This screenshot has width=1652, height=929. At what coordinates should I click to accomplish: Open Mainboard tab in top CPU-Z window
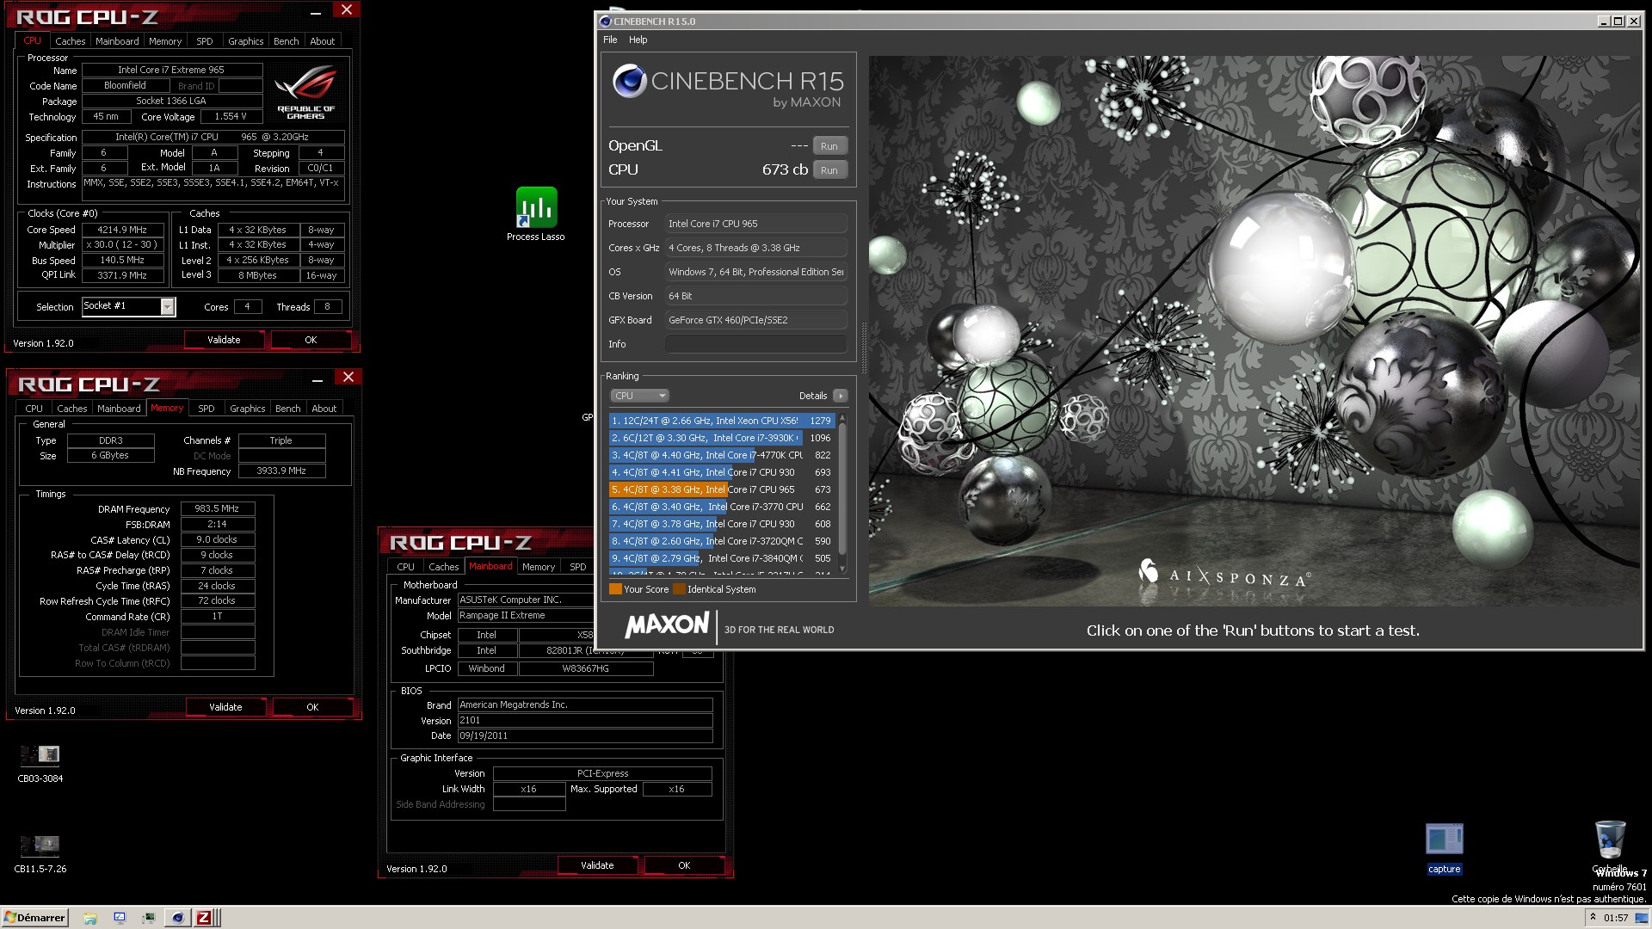(117, 41)
